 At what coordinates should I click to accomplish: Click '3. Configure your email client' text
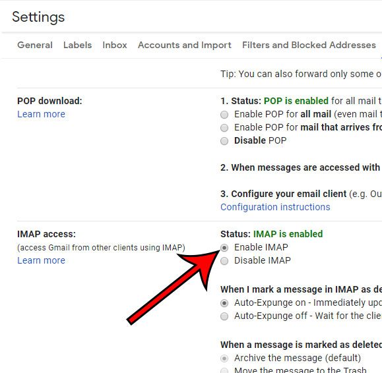click(283, 194)
